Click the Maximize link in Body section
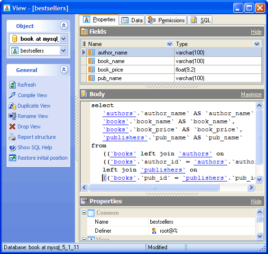Screen dimensions: 268x254 [x=251, y=94]
